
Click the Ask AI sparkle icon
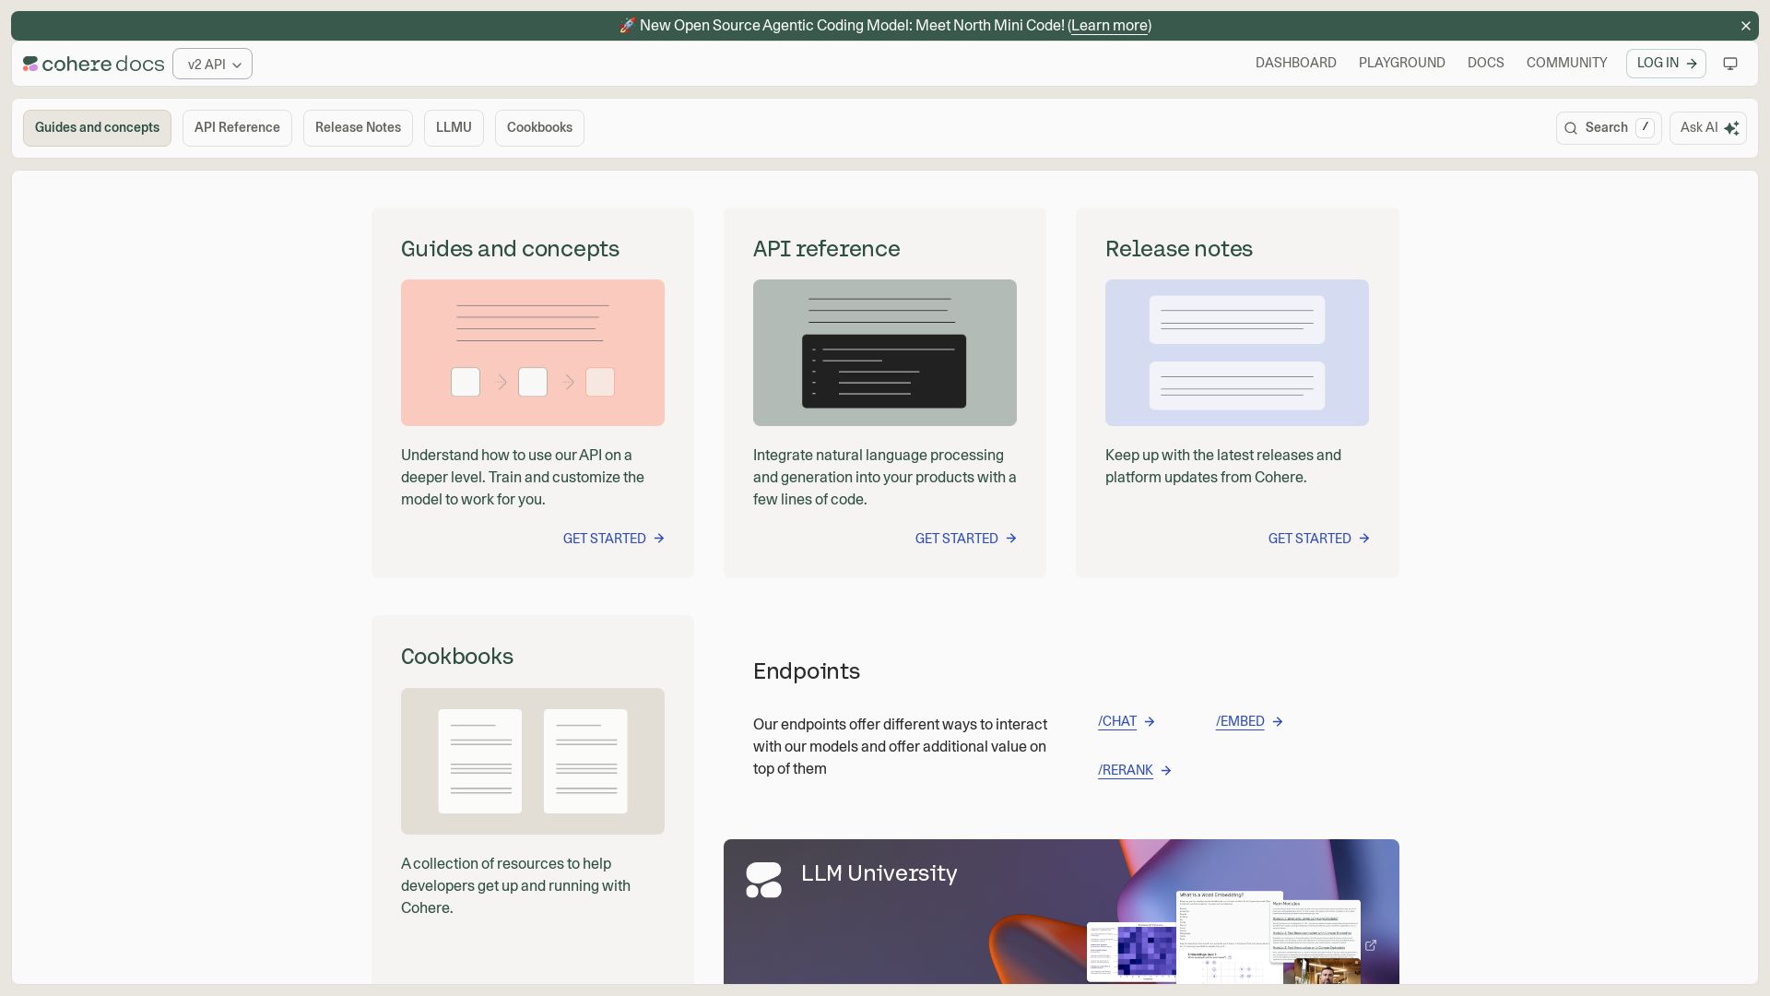(1731, 128)
